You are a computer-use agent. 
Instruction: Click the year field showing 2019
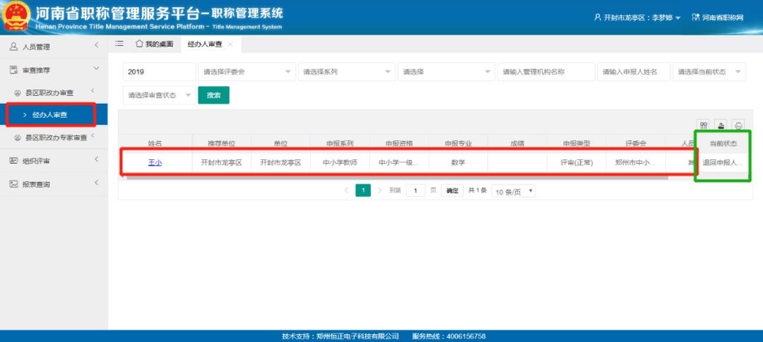159,71
